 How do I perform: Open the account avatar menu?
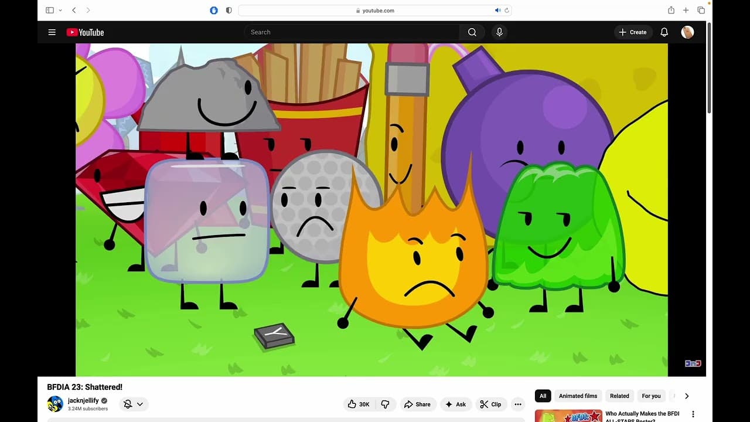click(687, 32)
